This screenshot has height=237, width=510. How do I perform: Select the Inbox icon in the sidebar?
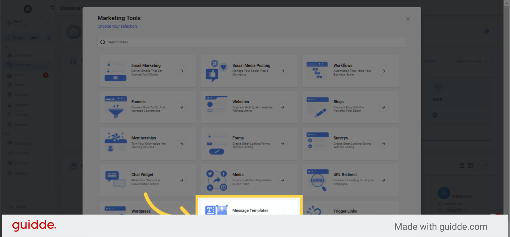[x=9, y=75]
